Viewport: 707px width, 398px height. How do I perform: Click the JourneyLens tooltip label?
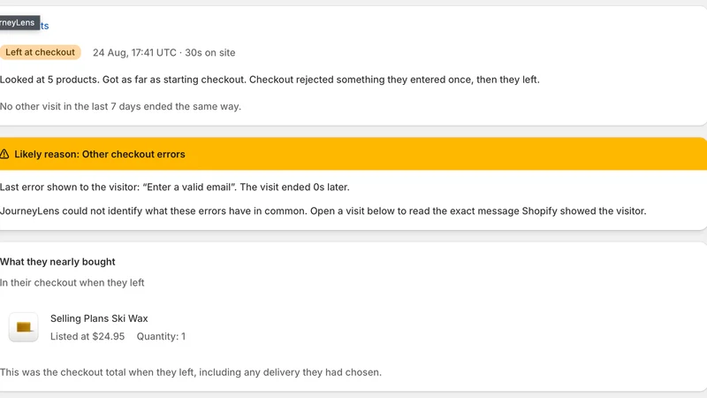click(19, 23)
